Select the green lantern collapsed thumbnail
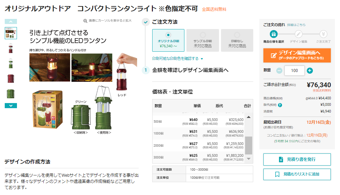The image size is (340, 195). point(11,94)
